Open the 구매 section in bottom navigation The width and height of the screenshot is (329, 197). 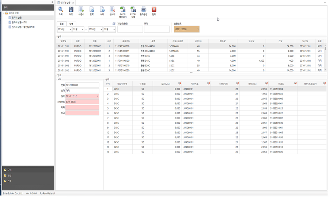tap(28, 170)
